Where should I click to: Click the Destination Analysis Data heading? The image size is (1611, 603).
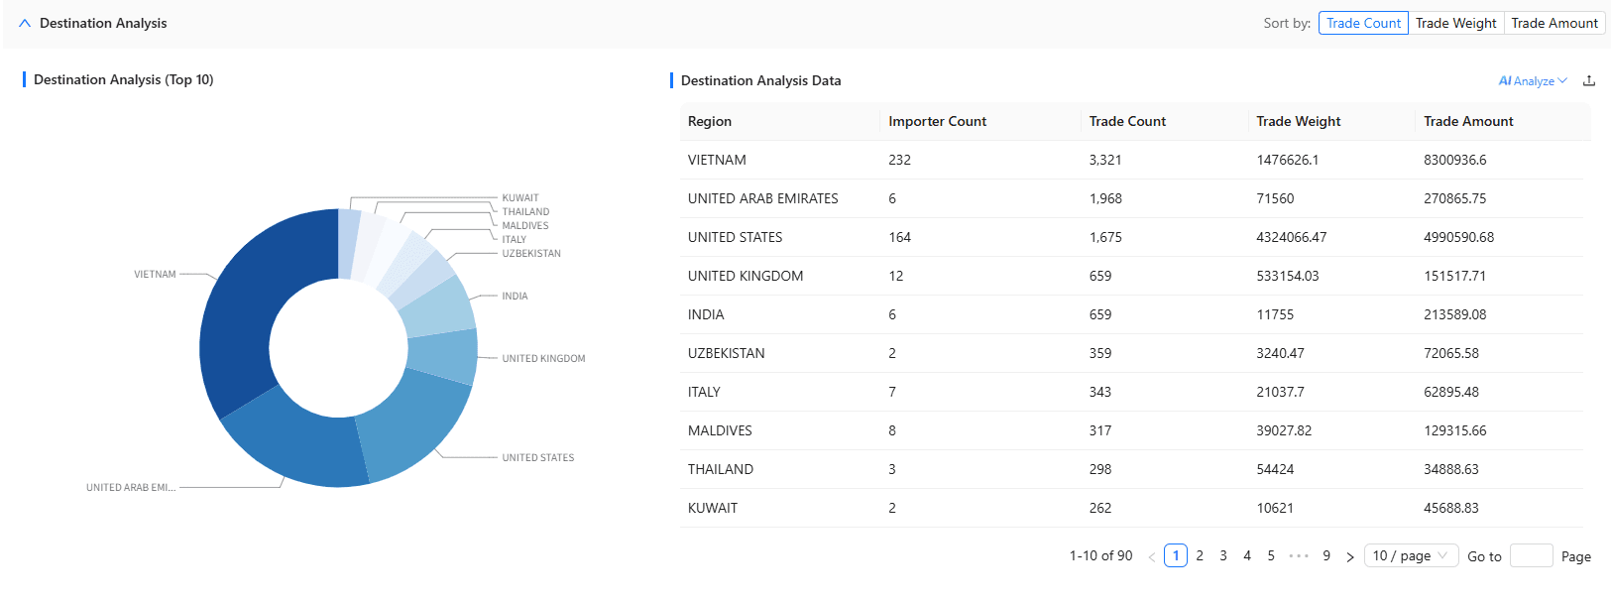tap(760, 80)
